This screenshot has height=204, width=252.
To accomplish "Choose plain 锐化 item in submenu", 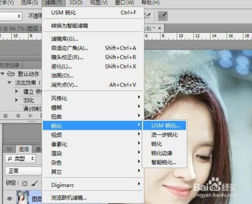I will 165,144.
